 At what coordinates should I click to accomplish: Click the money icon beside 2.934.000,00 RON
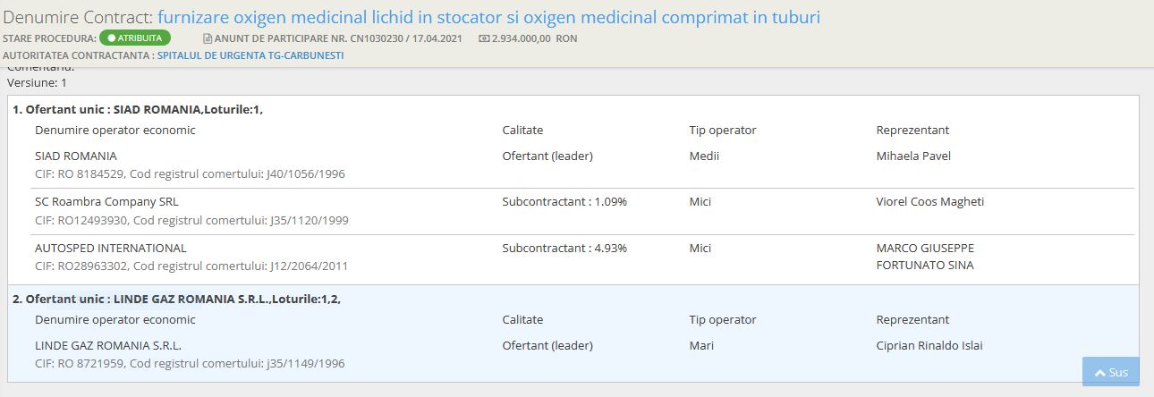click(x=484, y=38)
